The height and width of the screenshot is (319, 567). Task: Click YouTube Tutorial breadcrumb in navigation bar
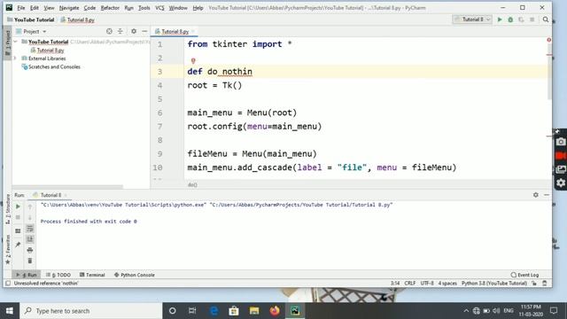[x=31, y=19]
